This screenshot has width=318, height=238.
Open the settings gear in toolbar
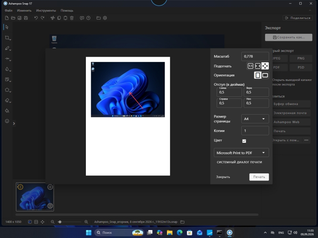[105, 18]
